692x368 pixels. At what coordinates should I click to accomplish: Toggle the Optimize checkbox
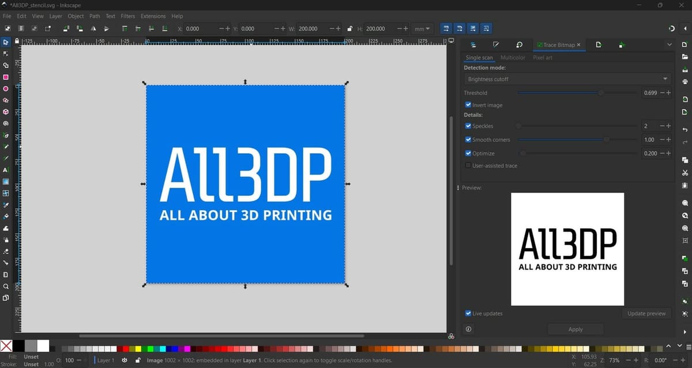pos(468,153)
